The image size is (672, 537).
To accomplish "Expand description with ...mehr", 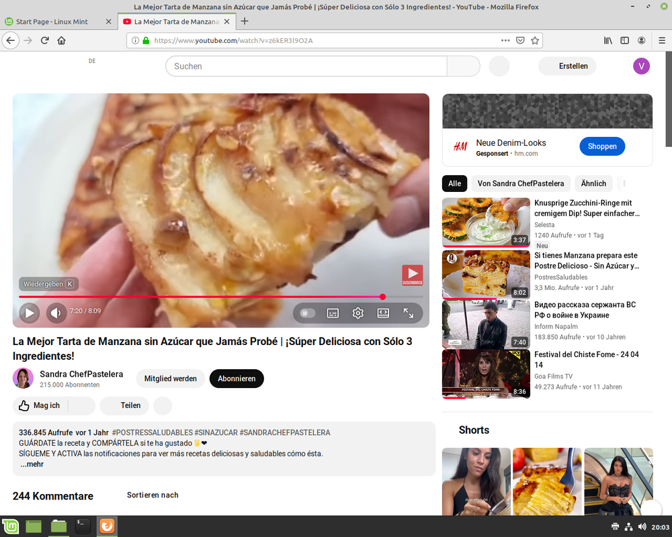I will 32,465.
